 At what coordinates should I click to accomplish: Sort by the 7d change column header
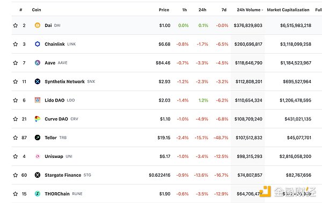(224, 10)
